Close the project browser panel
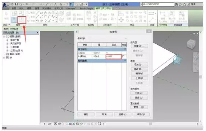206x131 pixels. (37, 32)
